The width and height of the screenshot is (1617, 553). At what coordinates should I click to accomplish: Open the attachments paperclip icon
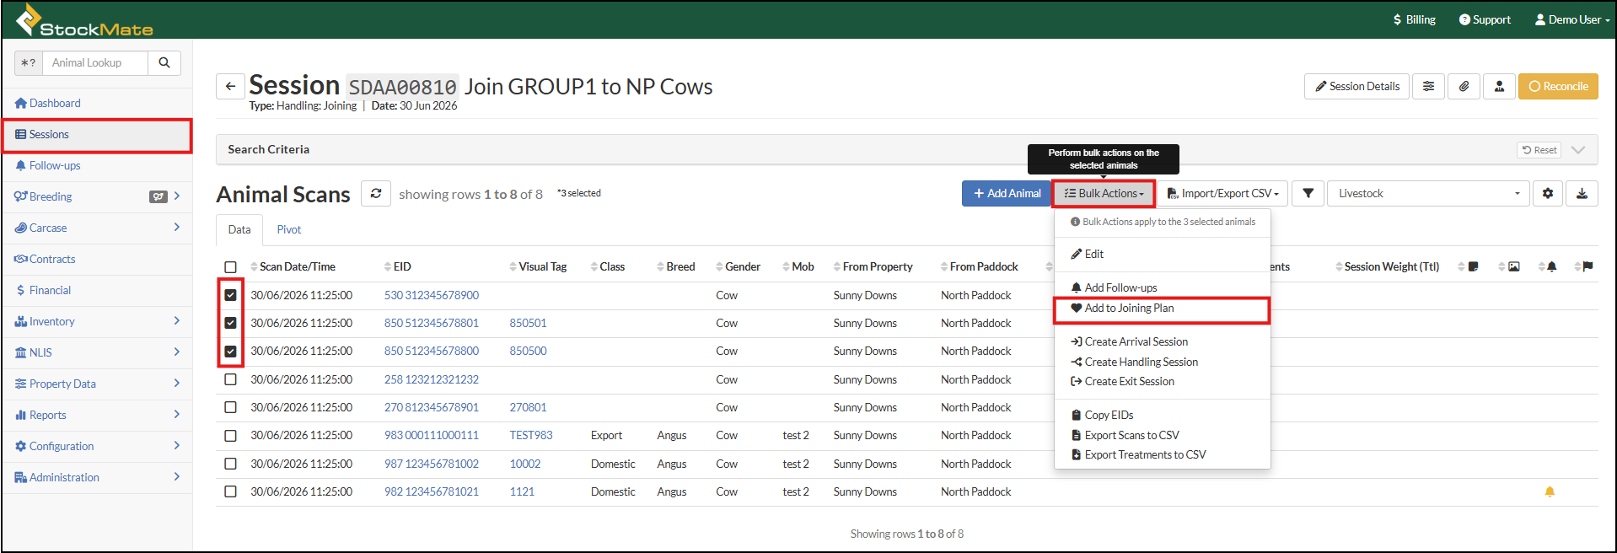(1464, 86)
